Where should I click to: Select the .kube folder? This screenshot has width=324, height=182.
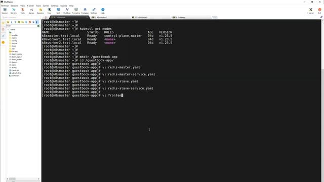(13, 46)
